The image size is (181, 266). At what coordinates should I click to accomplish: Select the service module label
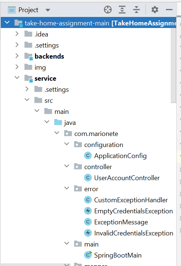point(45,78)
